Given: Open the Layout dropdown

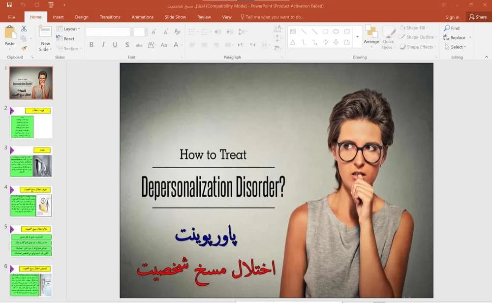Looking at the screenshot, I should pos(68,29).
